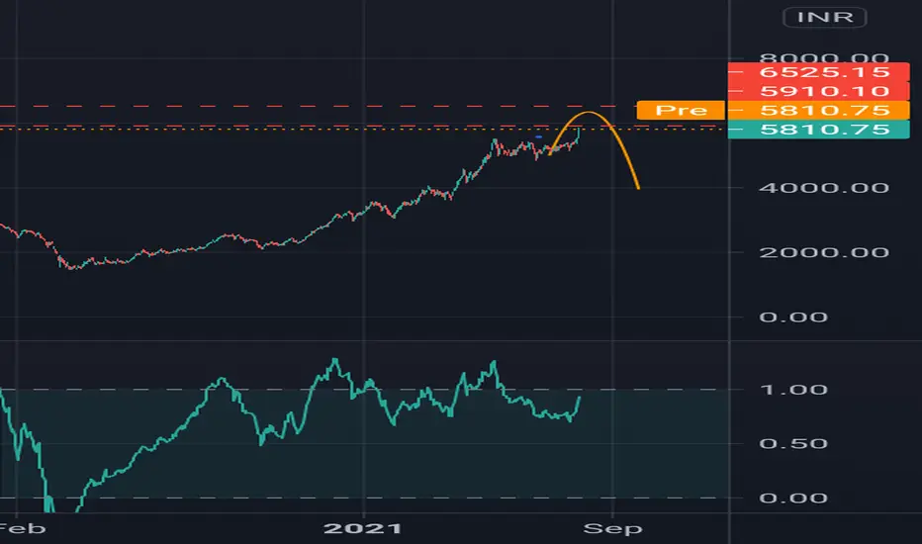Click the 1.00 indicator axis label
The height and width of the screenshot is (544, 922).
(793, 390)
